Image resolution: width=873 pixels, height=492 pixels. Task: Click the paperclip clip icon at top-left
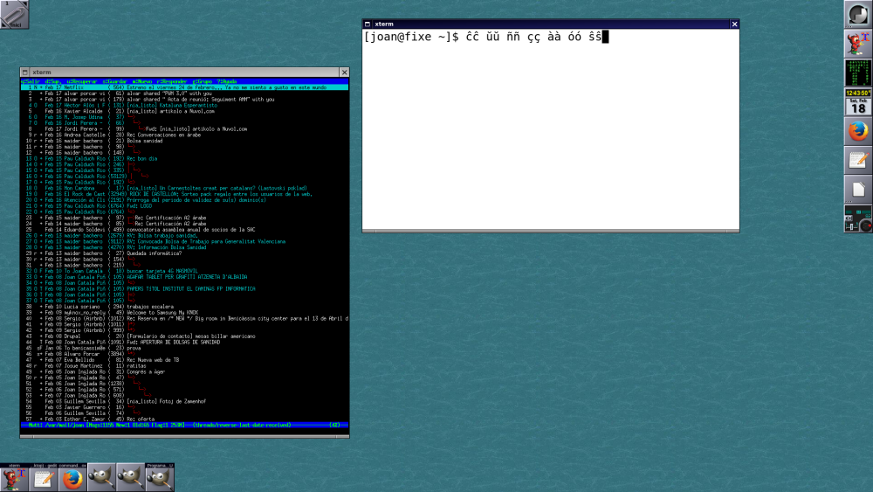pos(15,15)
